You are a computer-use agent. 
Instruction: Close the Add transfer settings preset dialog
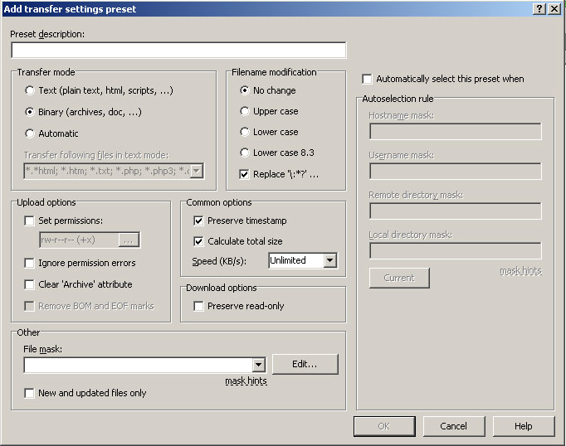pos(554,8)
